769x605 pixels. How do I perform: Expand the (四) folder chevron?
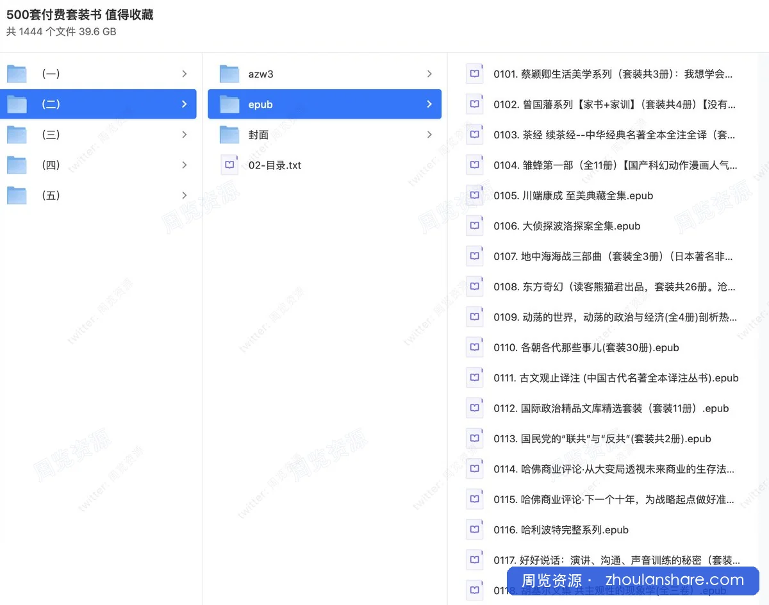pyautogui.click(x=185, y=165)
